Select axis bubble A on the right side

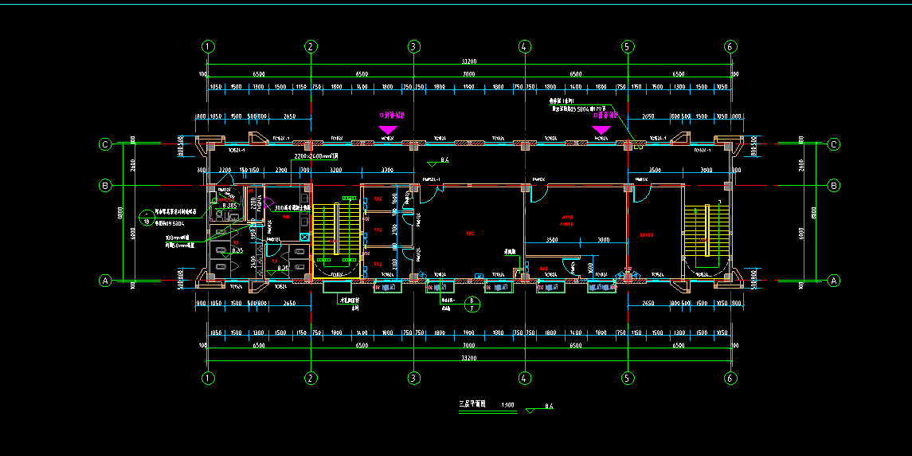[834, 281]
